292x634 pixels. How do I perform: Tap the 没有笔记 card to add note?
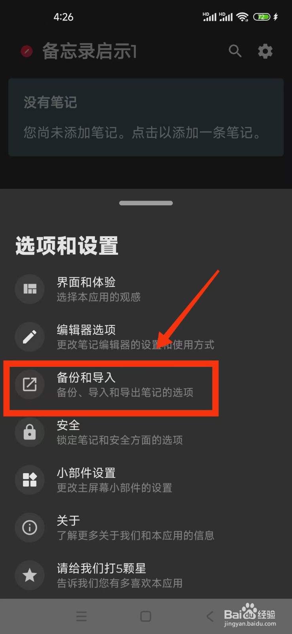click(x=146, y=117)
